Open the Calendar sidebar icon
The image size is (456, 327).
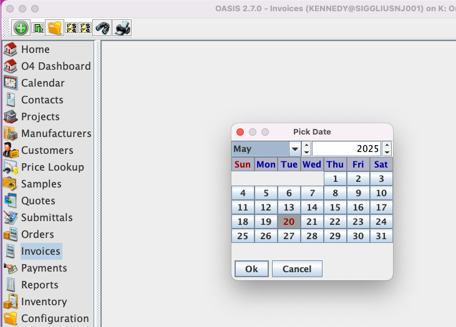(11, 83)
